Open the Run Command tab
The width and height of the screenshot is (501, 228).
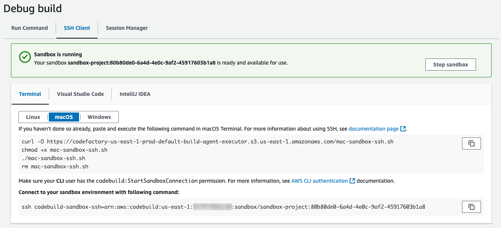point(30,28)
